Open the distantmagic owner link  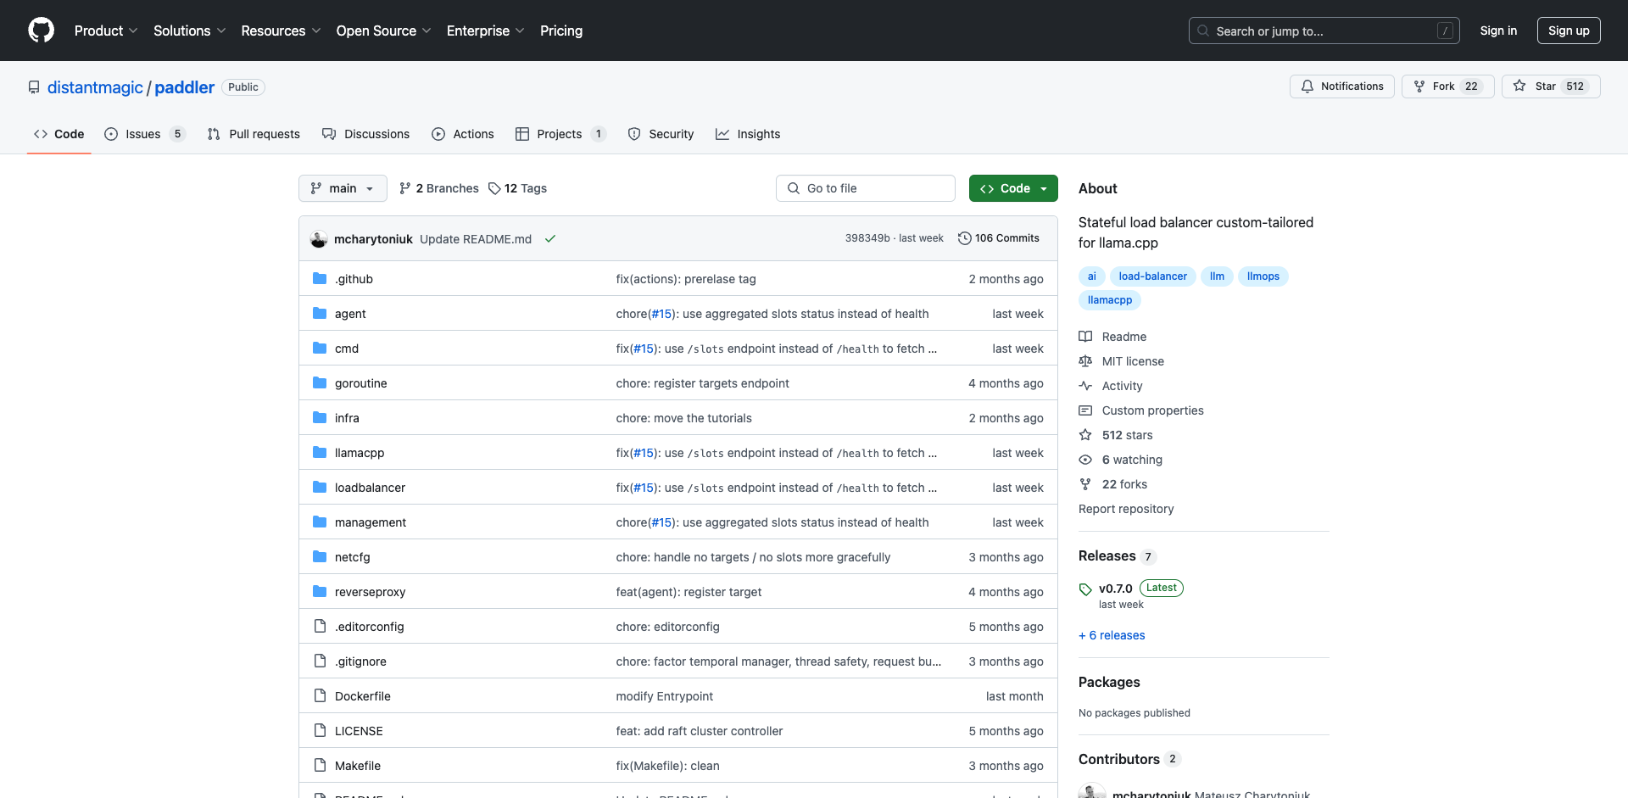(x=95, y=87)
